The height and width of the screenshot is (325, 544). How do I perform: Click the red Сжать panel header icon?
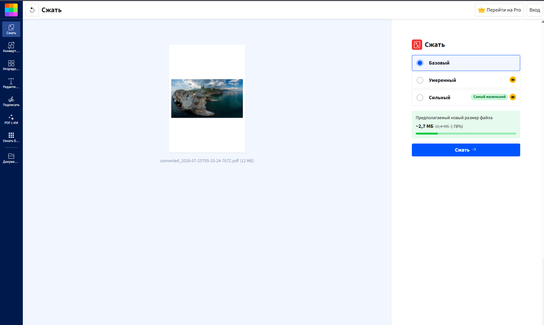point(417,45)
